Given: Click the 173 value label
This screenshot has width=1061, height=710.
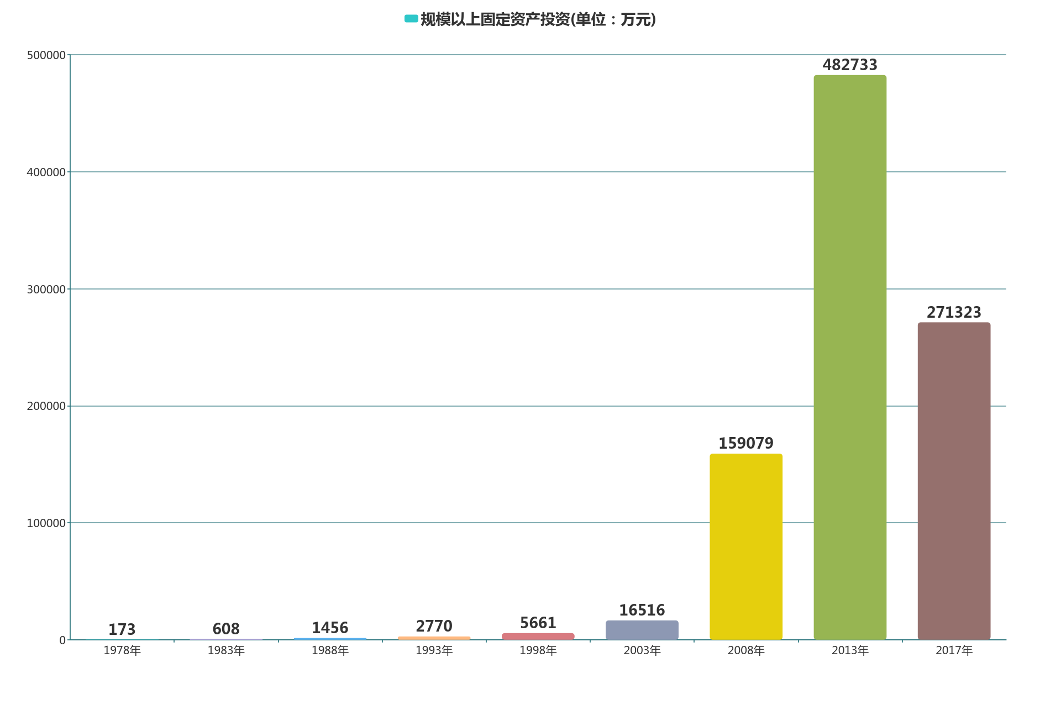Looking at the screenshot, I should (x=122, y=629).
